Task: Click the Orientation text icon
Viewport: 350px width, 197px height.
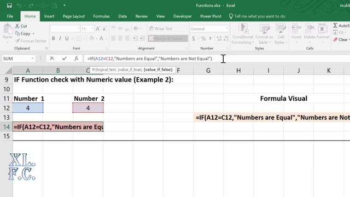Action: (136, 28)
